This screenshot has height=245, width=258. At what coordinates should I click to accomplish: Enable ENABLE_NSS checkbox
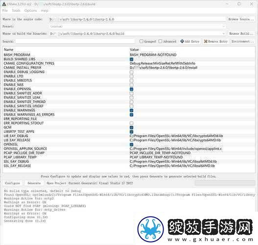pos(131,85)
